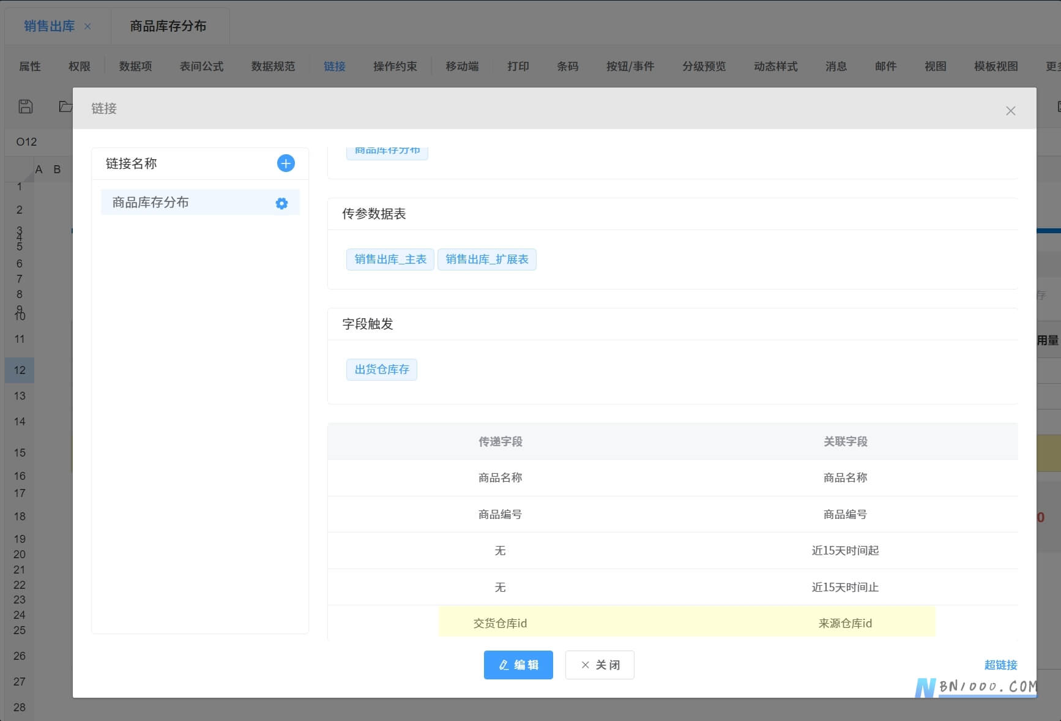Open the 操作约束 menu

pyautogui.click(x=395, y=66)
